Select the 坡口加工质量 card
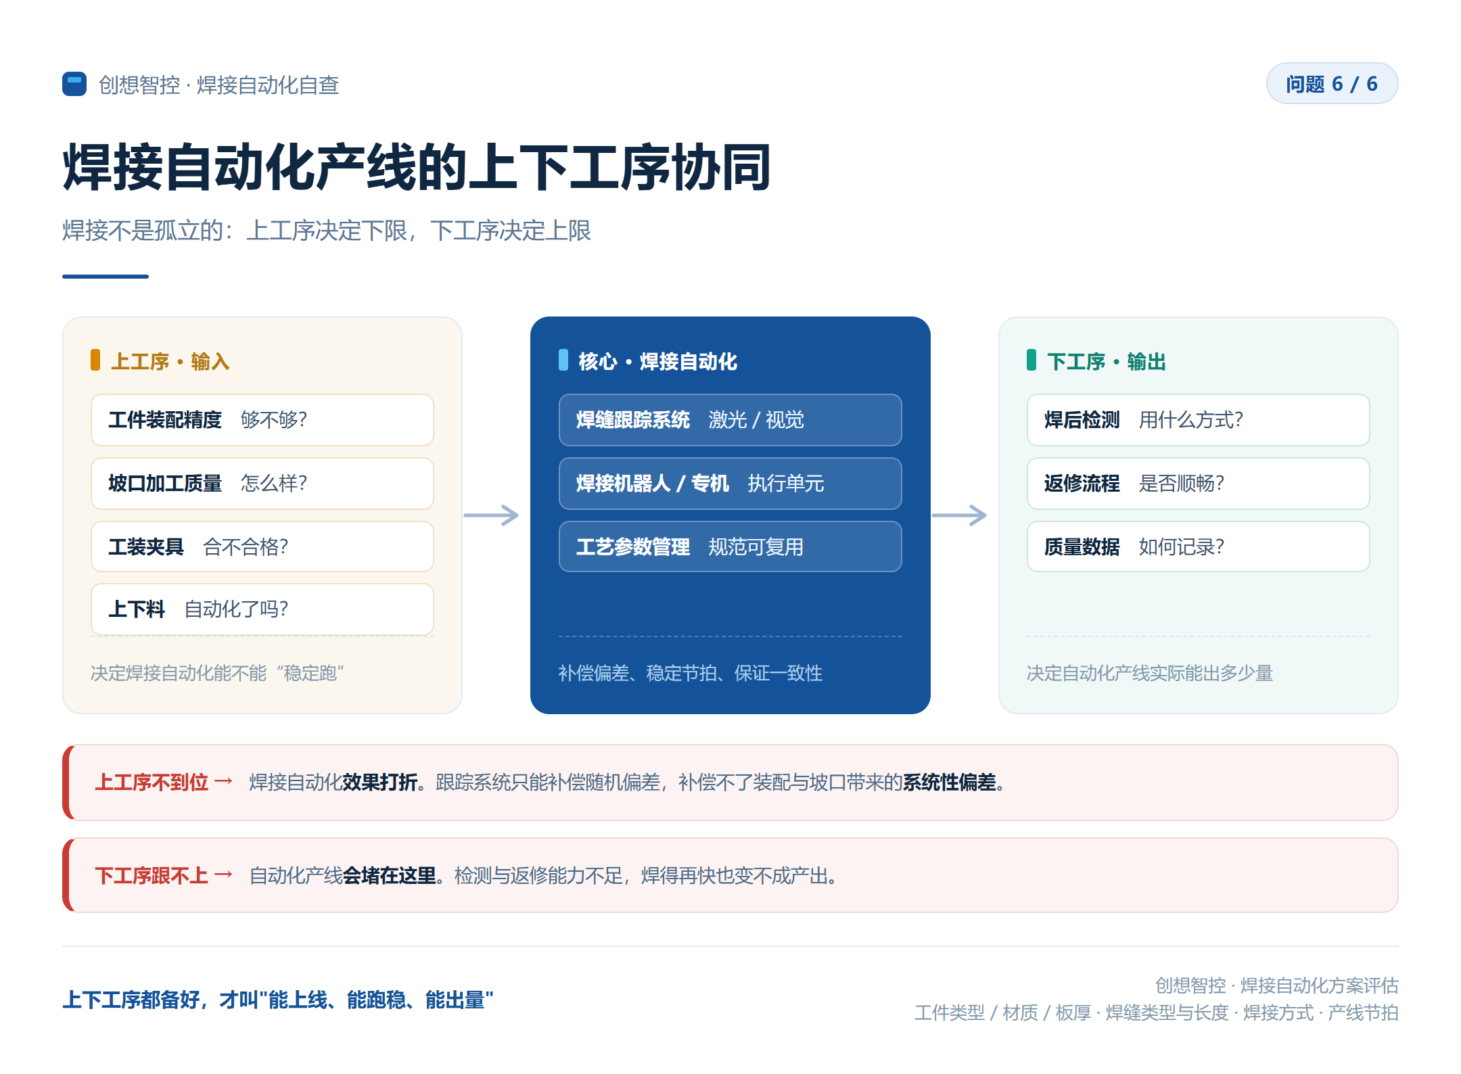Viewport: 1461px width, 1074px height. (x=262, y=484)
